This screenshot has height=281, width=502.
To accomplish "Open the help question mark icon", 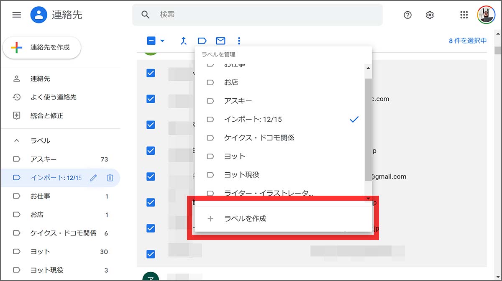I will click(407, 15).
